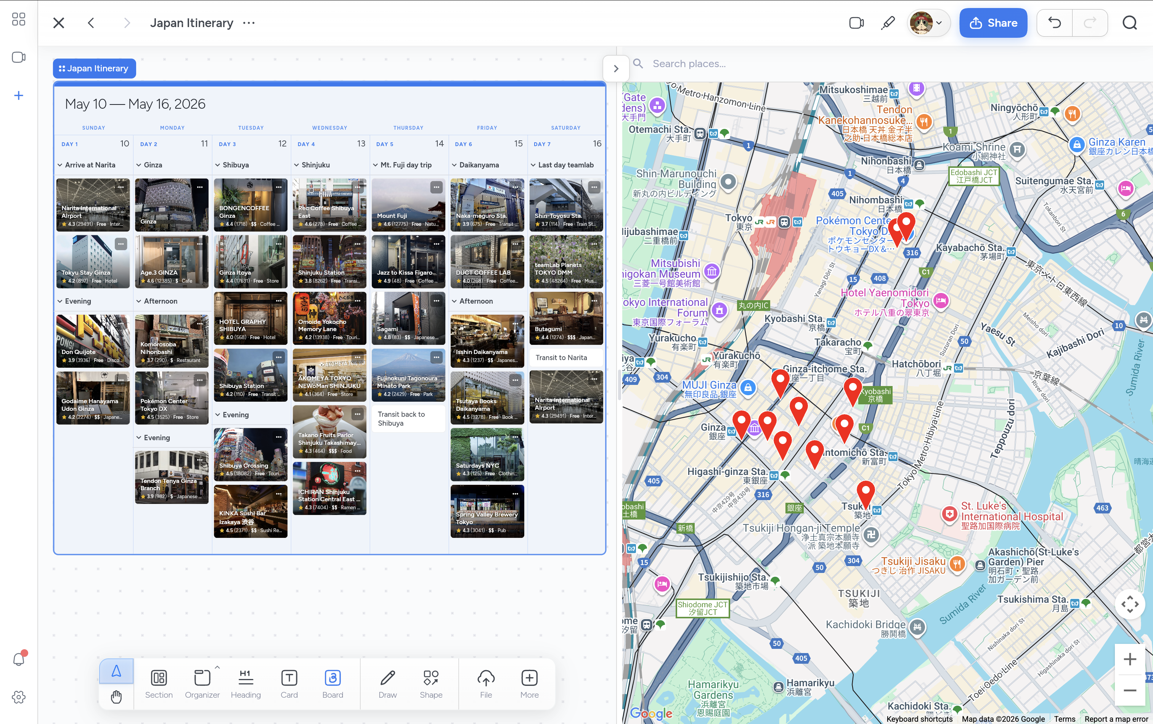
Task: Select the Section tool
Action: 159,683
